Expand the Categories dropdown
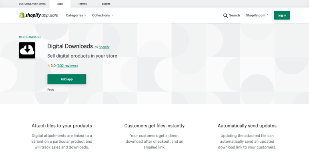The height and width of the screenshot is (160, 309). 76,15
